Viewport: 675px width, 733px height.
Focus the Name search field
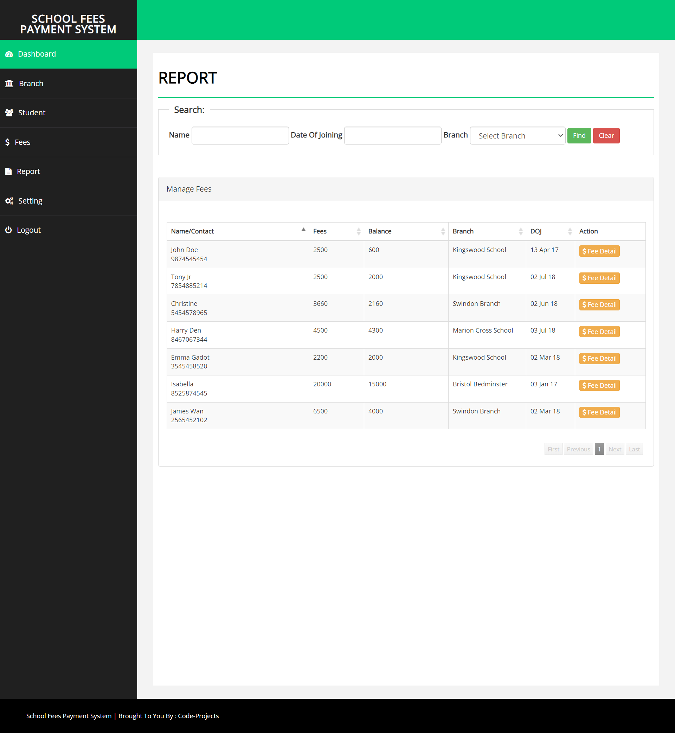tap(240, 135)
